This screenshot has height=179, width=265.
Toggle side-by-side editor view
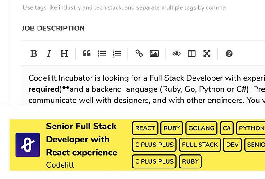click(192, 54)
